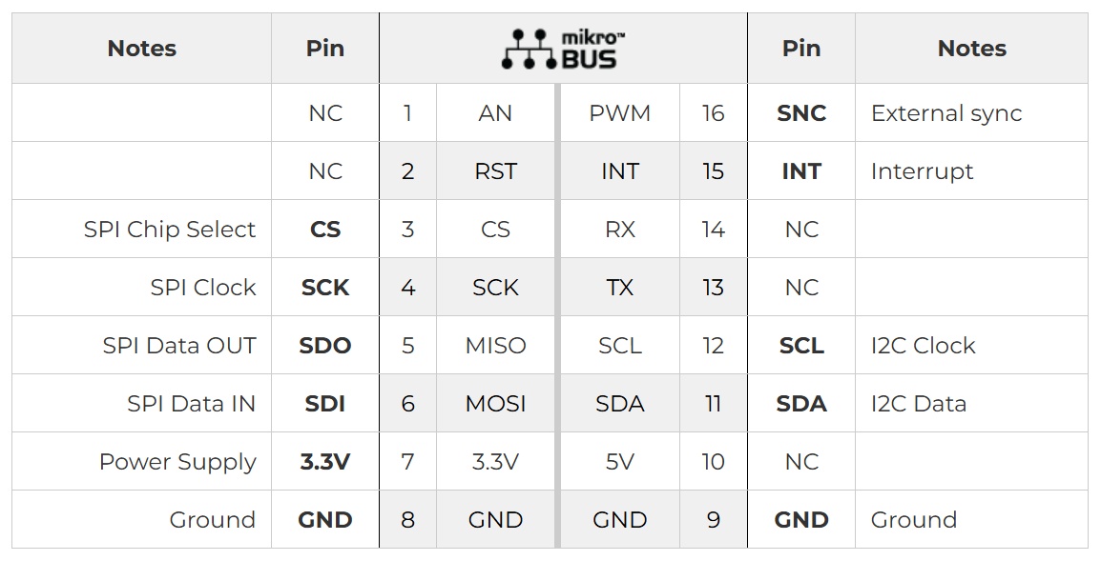Screen dimensions: 1101x561
Task: Select the bold SNC pin cell
Action: point(800,113)
